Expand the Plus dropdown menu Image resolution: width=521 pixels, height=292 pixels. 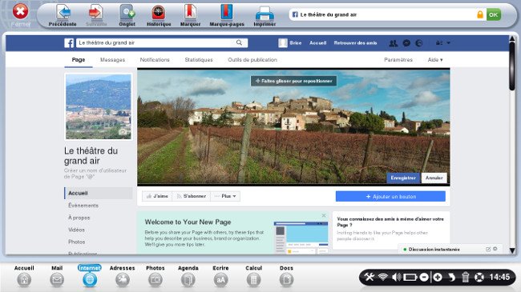(x=225, y=196)
